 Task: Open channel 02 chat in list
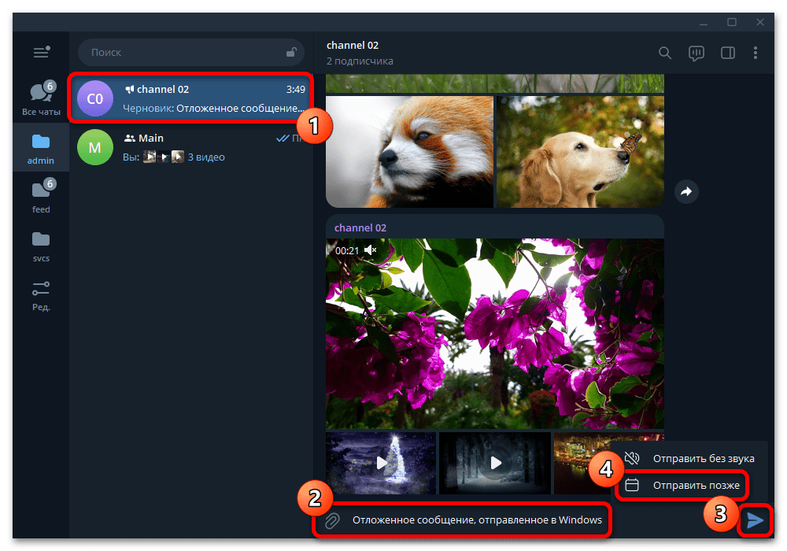point(191,98)
